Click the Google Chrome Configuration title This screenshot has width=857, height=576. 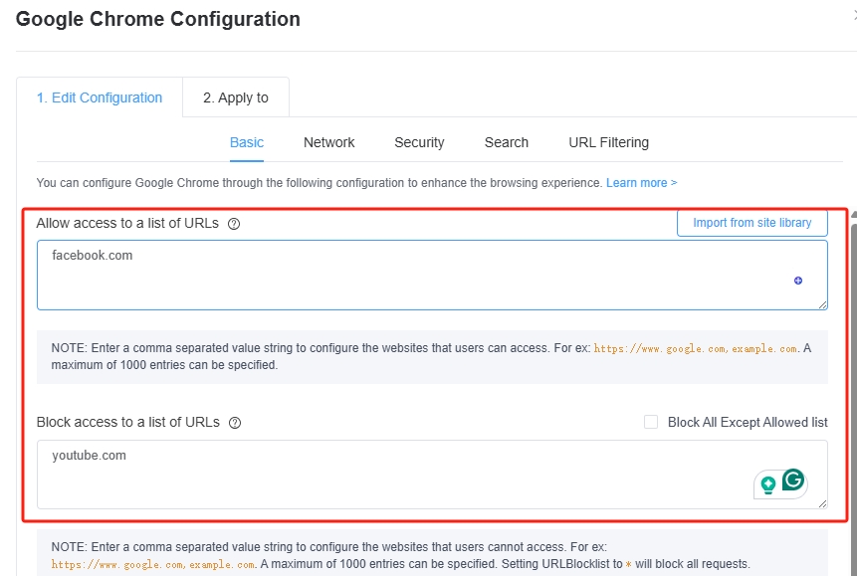[158, 19]
